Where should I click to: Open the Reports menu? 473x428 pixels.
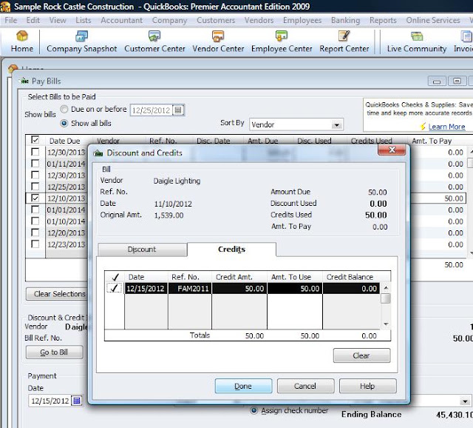383,20
